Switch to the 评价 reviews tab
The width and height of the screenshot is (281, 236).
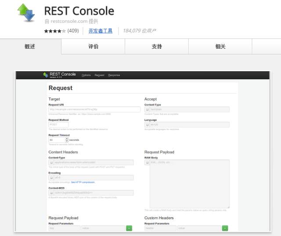pos(93,47)
